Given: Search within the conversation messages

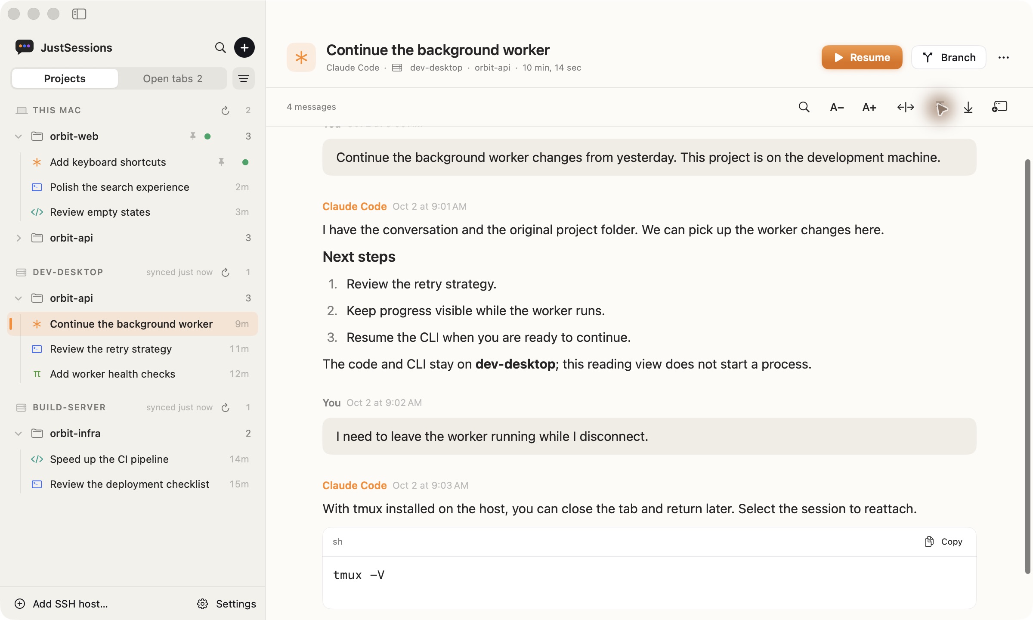Looking at the screenshot, I should coord(804,107).
